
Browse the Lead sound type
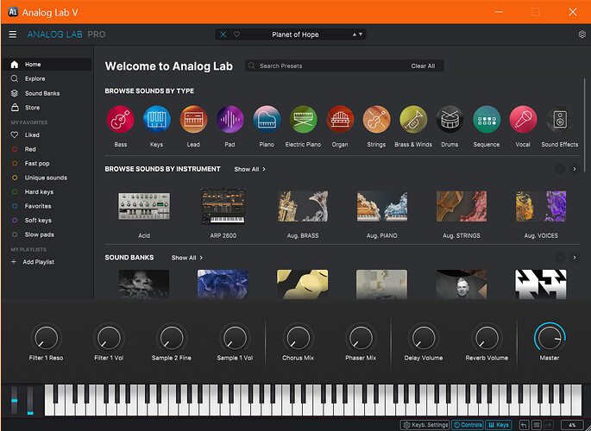tap(193, 120)
